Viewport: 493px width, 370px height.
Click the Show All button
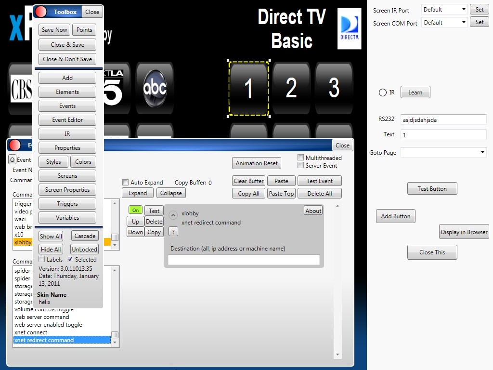[x=51, y=236]
